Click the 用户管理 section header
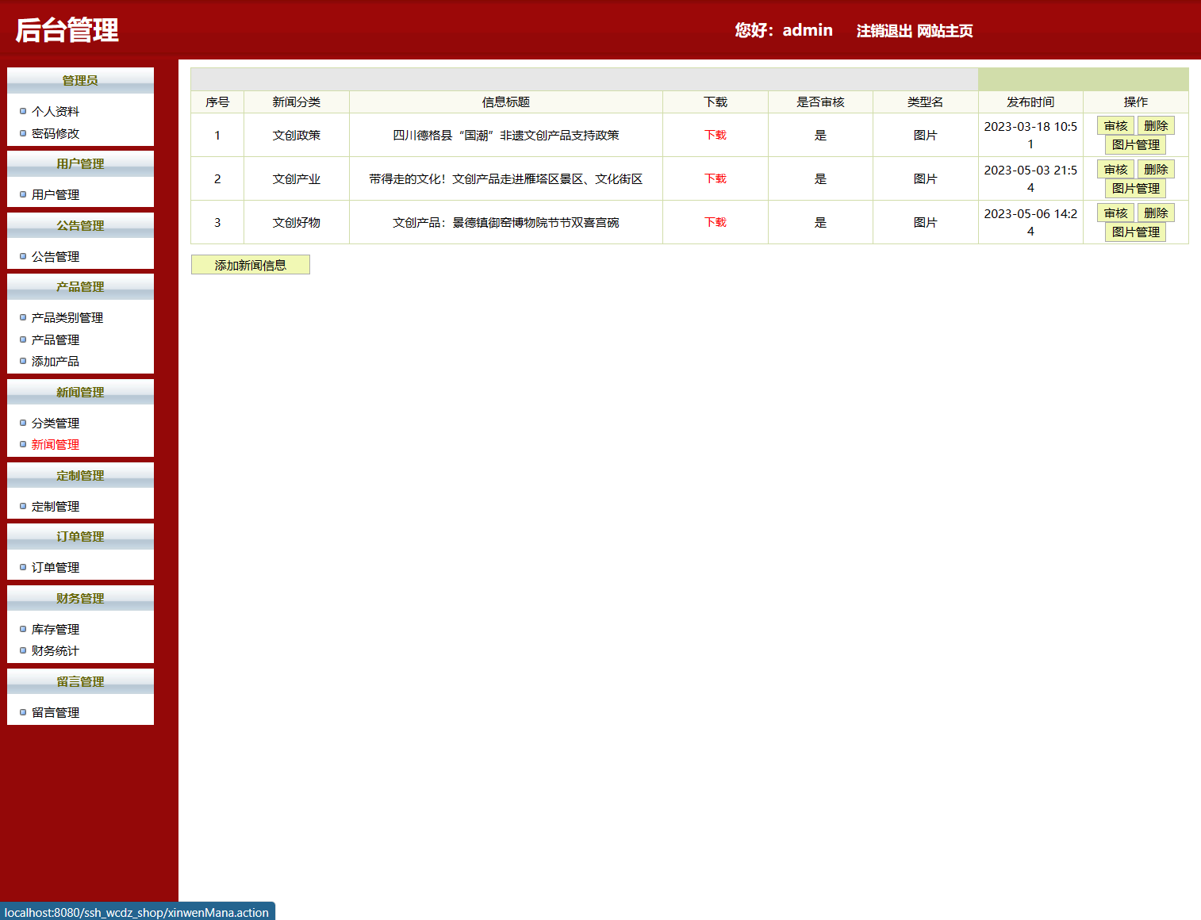The width and height of the screenshot is (1201, 920). pyautogui.click(x=80, y=164)
